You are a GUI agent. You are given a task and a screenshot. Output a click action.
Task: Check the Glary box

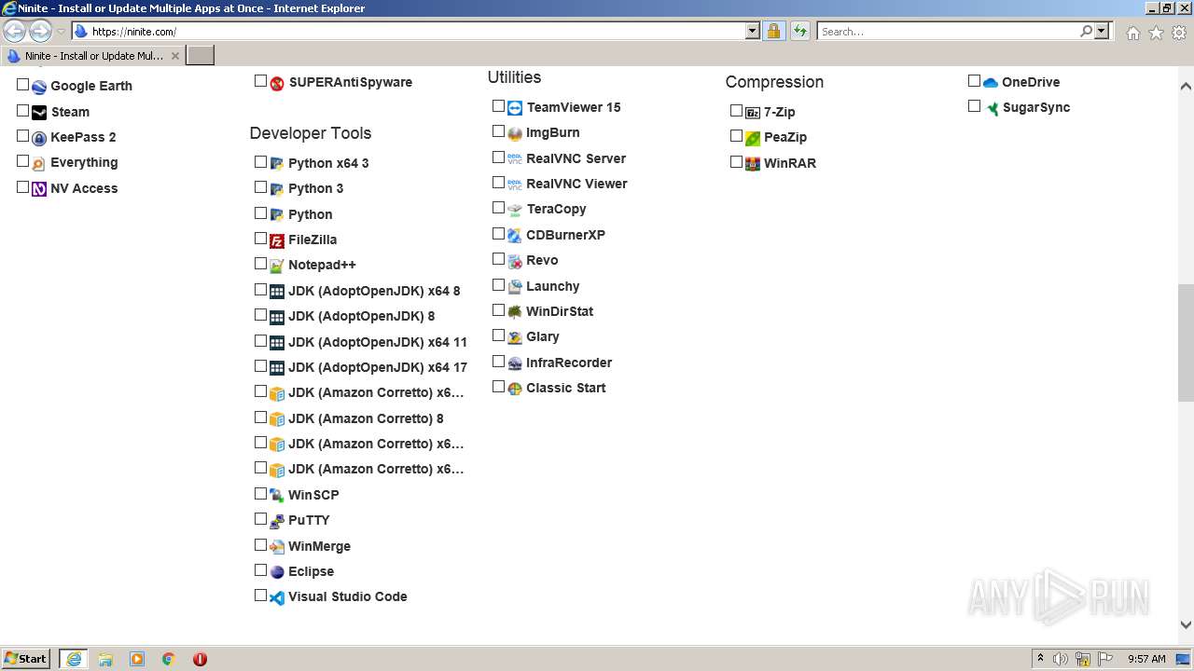click(x=499, y=335)
